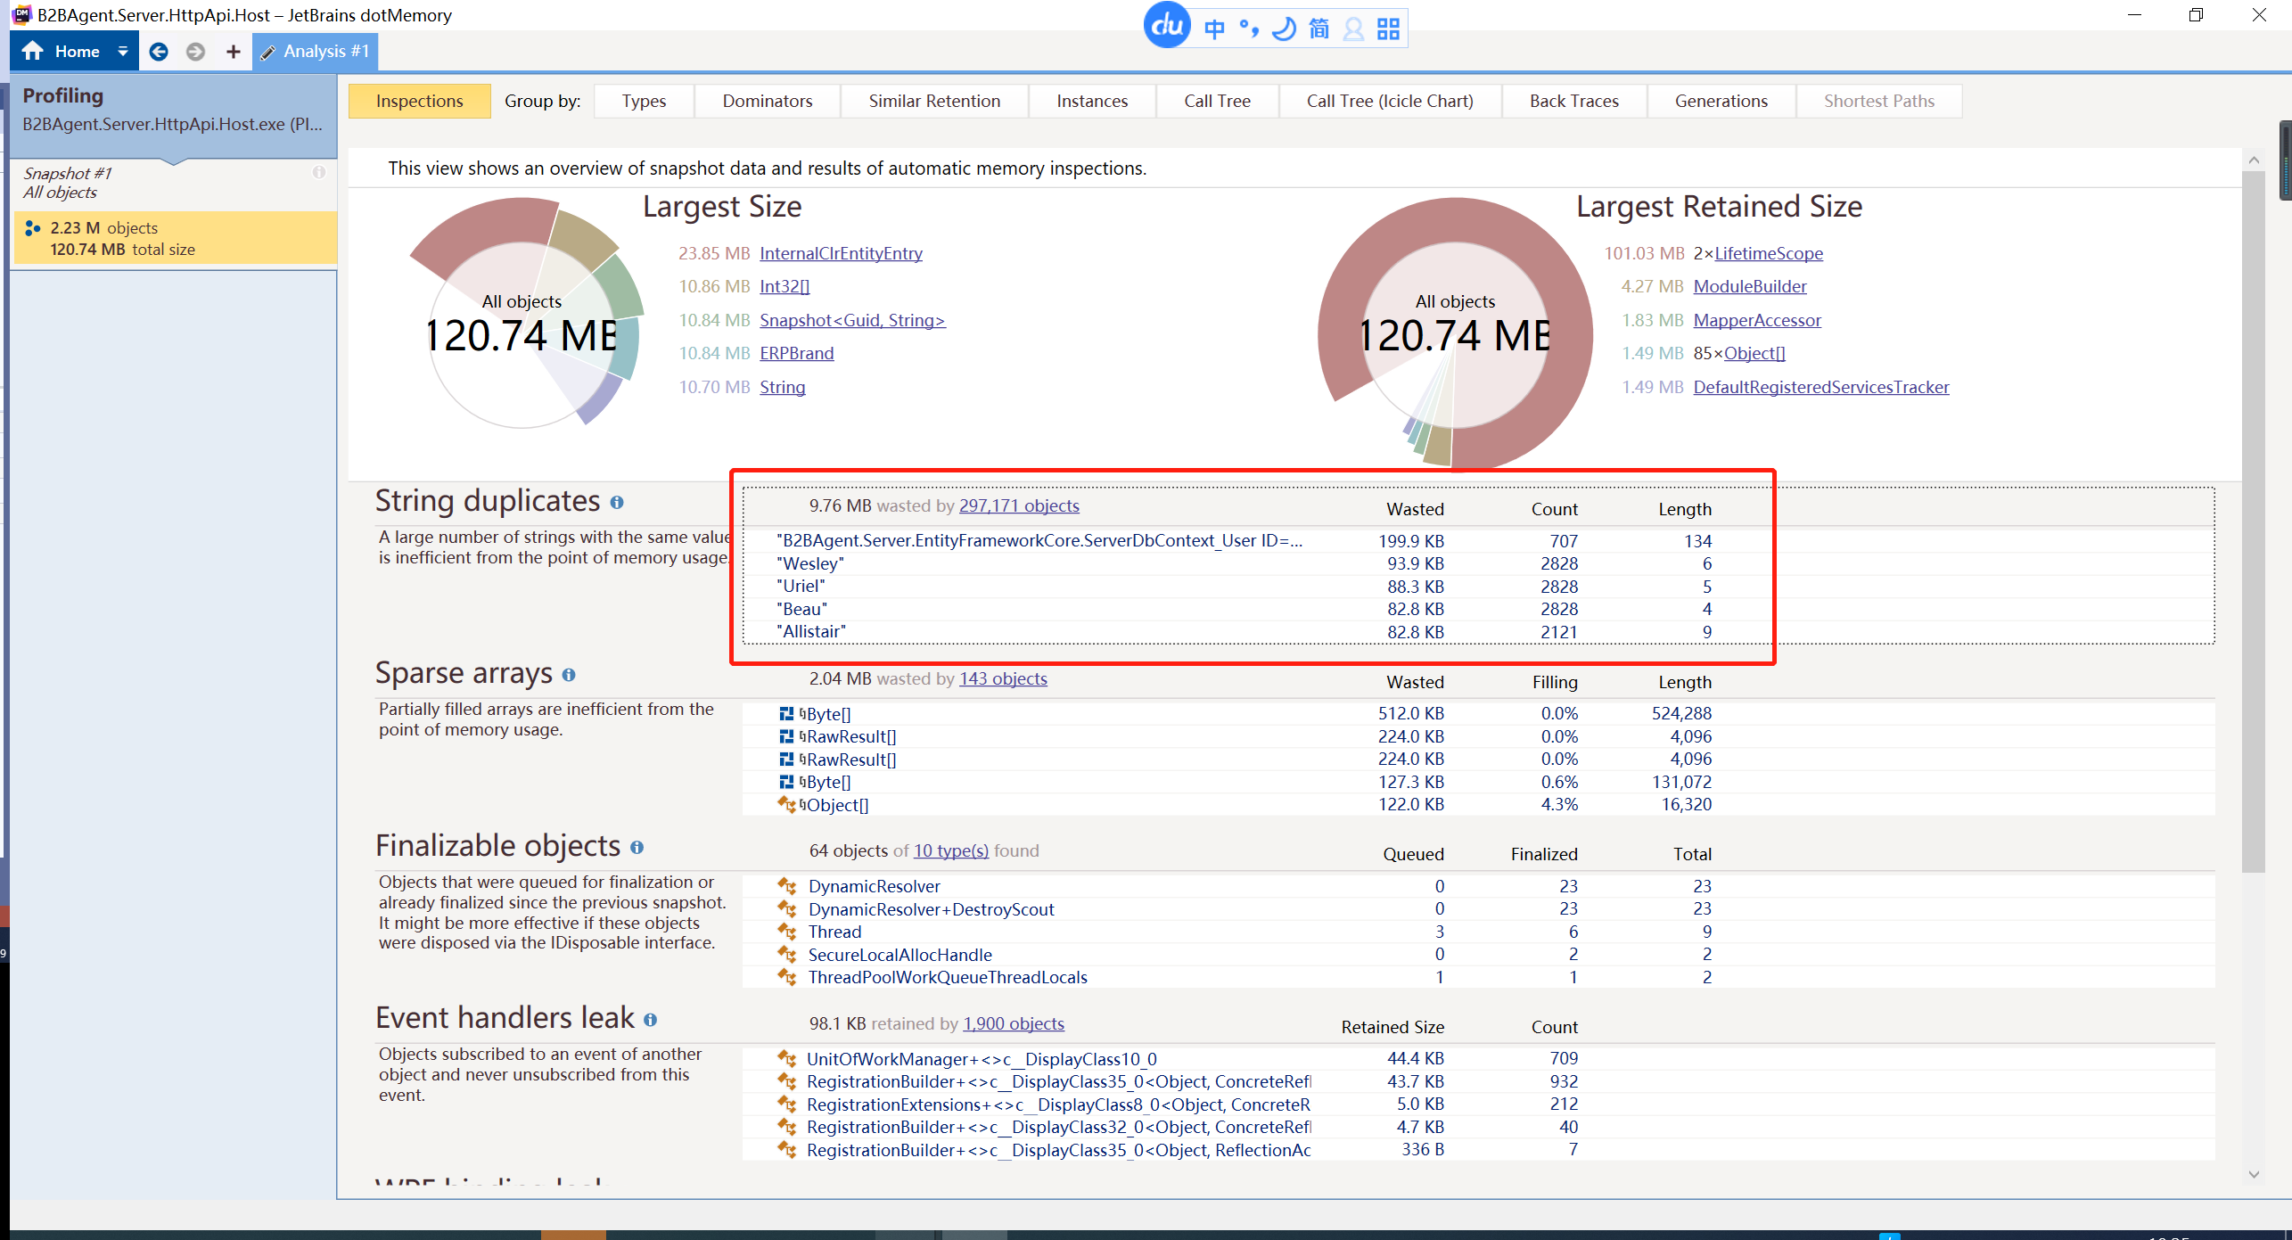This screenshot has height=1240, width=2292.
Task: Click the forward navigation arrow icon
Action: pos(195,52)
